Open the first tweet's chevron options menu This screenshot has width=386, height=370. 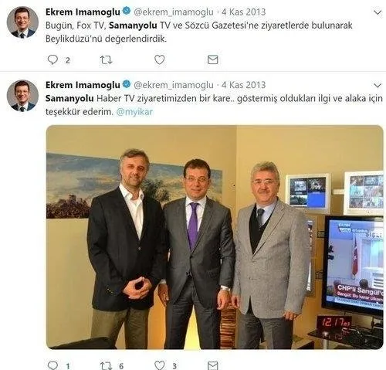[378, 12]
